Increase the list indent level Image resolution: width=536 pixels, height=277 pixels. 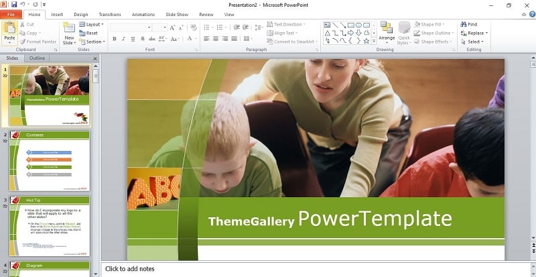pyautogui.click(x=245, y=27)
